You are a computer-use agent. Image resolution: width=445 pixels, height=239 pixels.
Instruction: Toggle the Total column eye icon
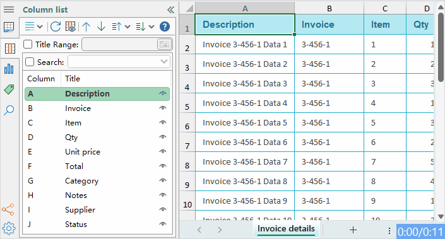pos(163,166)
